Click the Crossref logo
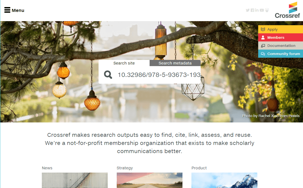Screen dimensions: 303x188 pos(287,10)
